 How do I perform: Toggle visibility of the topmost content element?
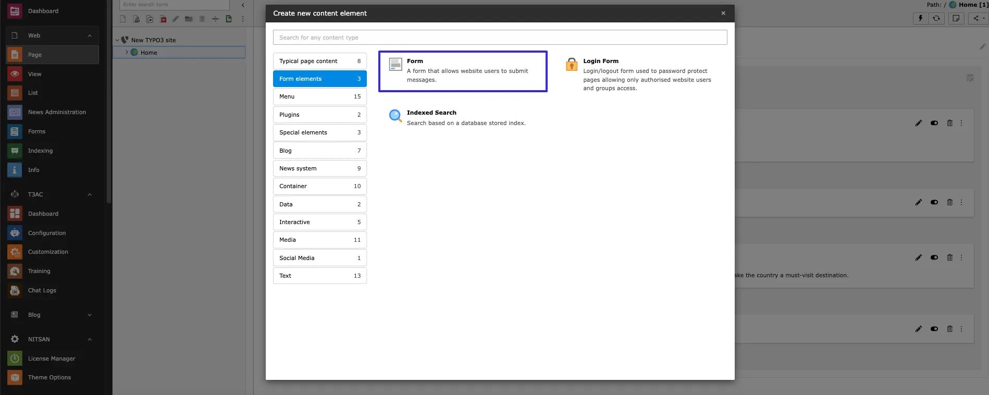tap(934, 123)
